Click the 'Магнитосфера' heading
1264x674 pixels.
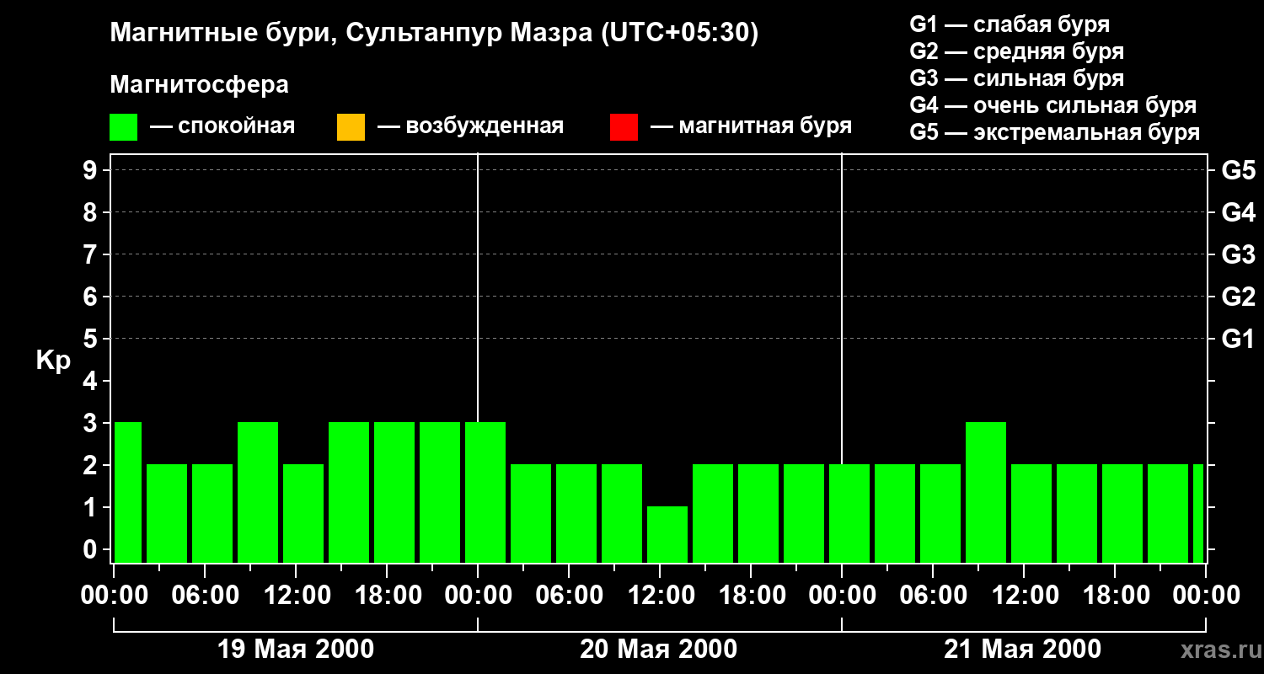(199, 85)
